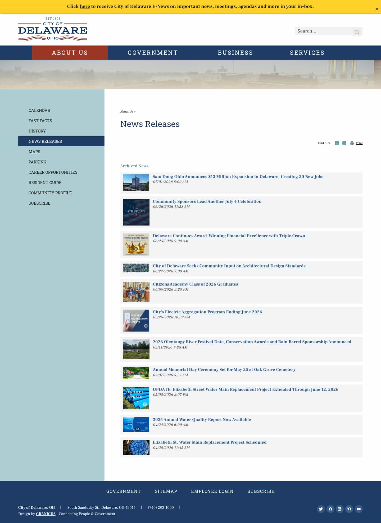This screenshot has width=381, height=523.
Task: Click 'here' link in E-News banner
Action: [85, 6]
